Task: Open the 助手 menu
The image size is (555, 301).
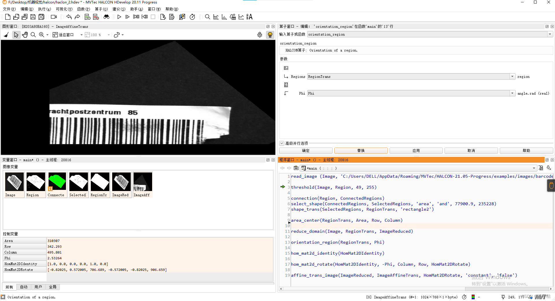Action: tap(137, 9)
